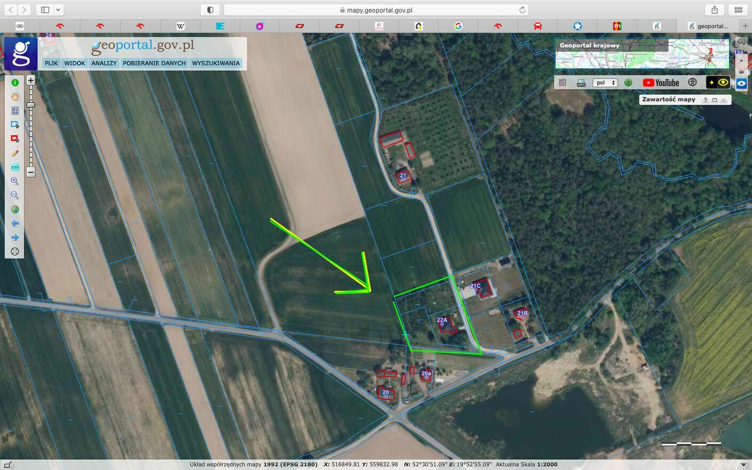752x470 pixels.
Task: Expand the Safari sidebar options chevron
Action: (58, 10)
